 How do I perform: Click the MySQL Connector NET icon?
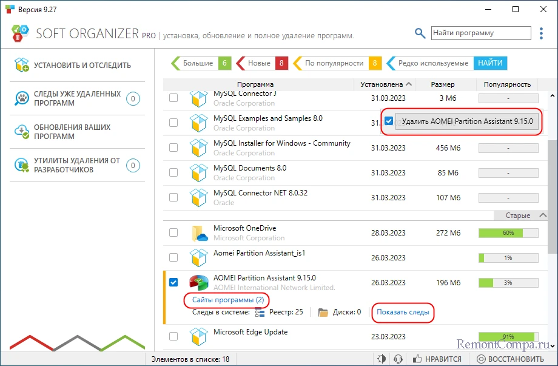(198, 198)
